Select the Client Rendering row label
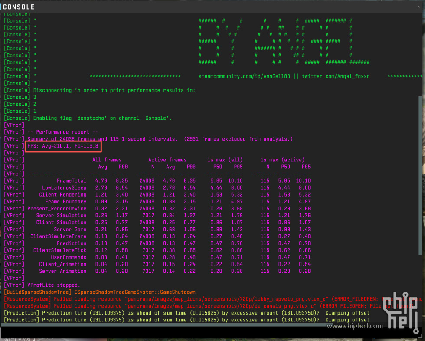 (62, 194)
